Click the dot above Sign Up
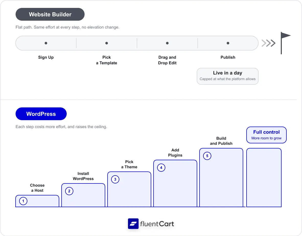The image size is (302, 236). tap(46, 43)
